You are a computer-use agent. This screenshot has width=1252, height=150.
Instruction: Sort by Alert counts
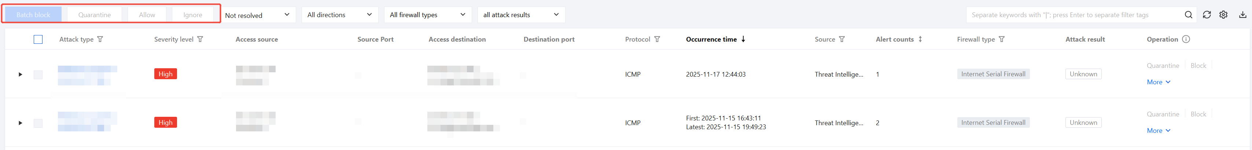pyautogui.click(x=920, y=39)
